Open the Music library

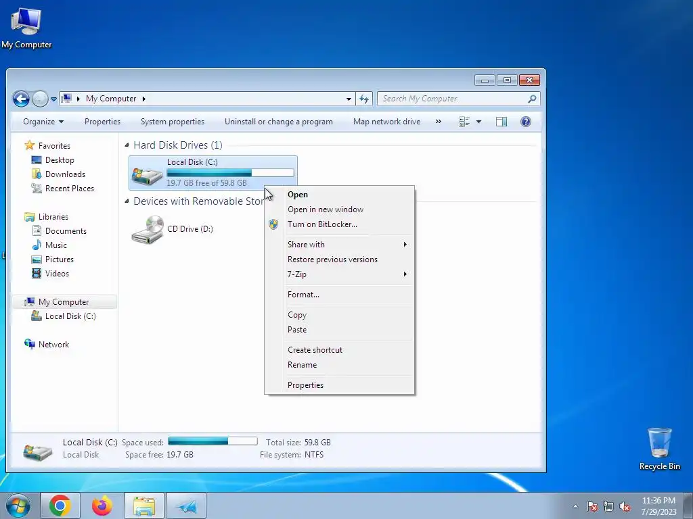[x=55, y=245]
